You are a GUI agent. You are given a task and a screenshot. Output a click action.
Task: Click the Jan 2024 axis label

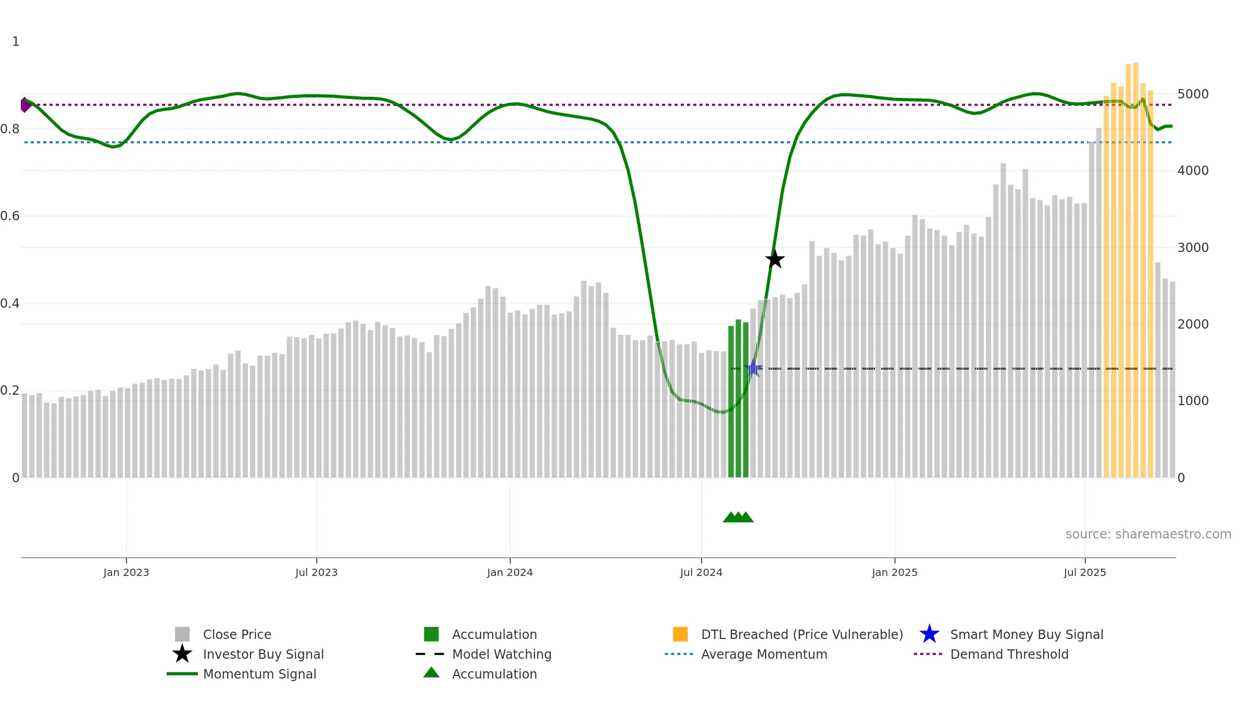coord(510,573)
